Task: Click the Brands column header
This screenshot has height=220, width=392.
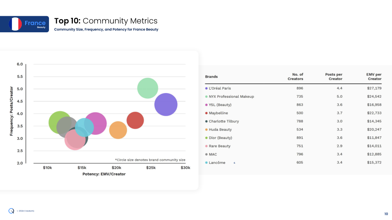Action: 211,77
